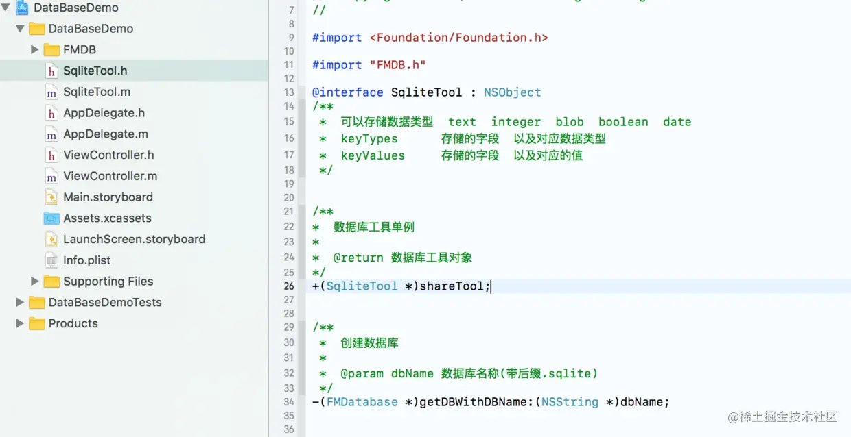The height and width of the screenshot is (437, 851).
Task: Open SqliteTool.m file
Action: (97, 92)
